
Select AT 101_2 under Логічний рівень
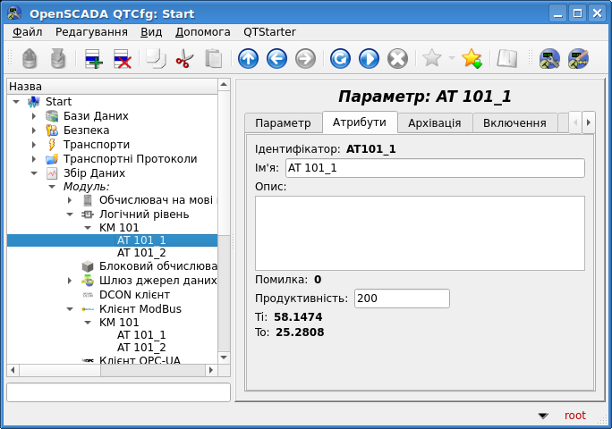(141, 253)
